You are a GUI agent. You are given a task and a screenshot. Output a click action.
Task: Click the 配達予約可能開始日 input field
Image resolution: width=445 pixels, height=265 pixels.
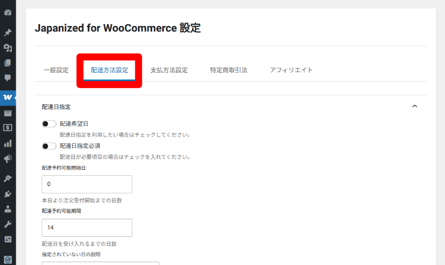(87, 184)
